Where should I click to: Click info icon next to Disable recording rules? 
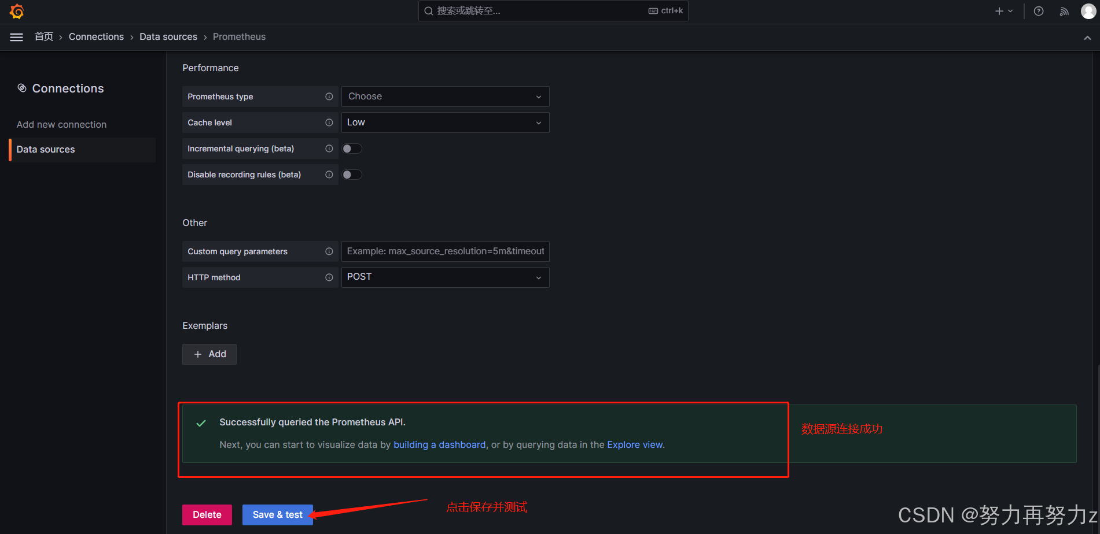tap(329, 175)
